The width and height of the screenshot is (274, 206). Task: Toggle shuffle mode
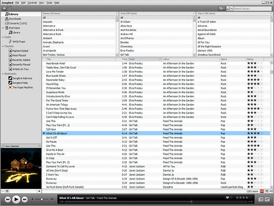[x=261, y=200]
